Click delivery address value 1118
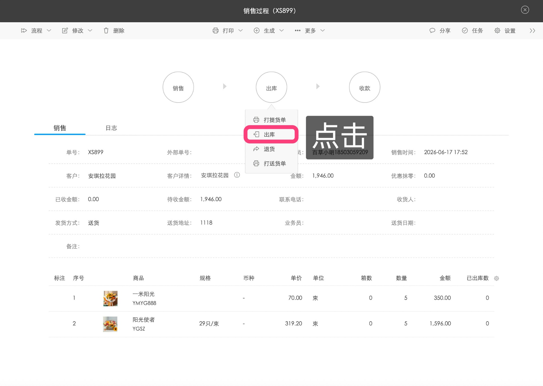 pos(206,223)
